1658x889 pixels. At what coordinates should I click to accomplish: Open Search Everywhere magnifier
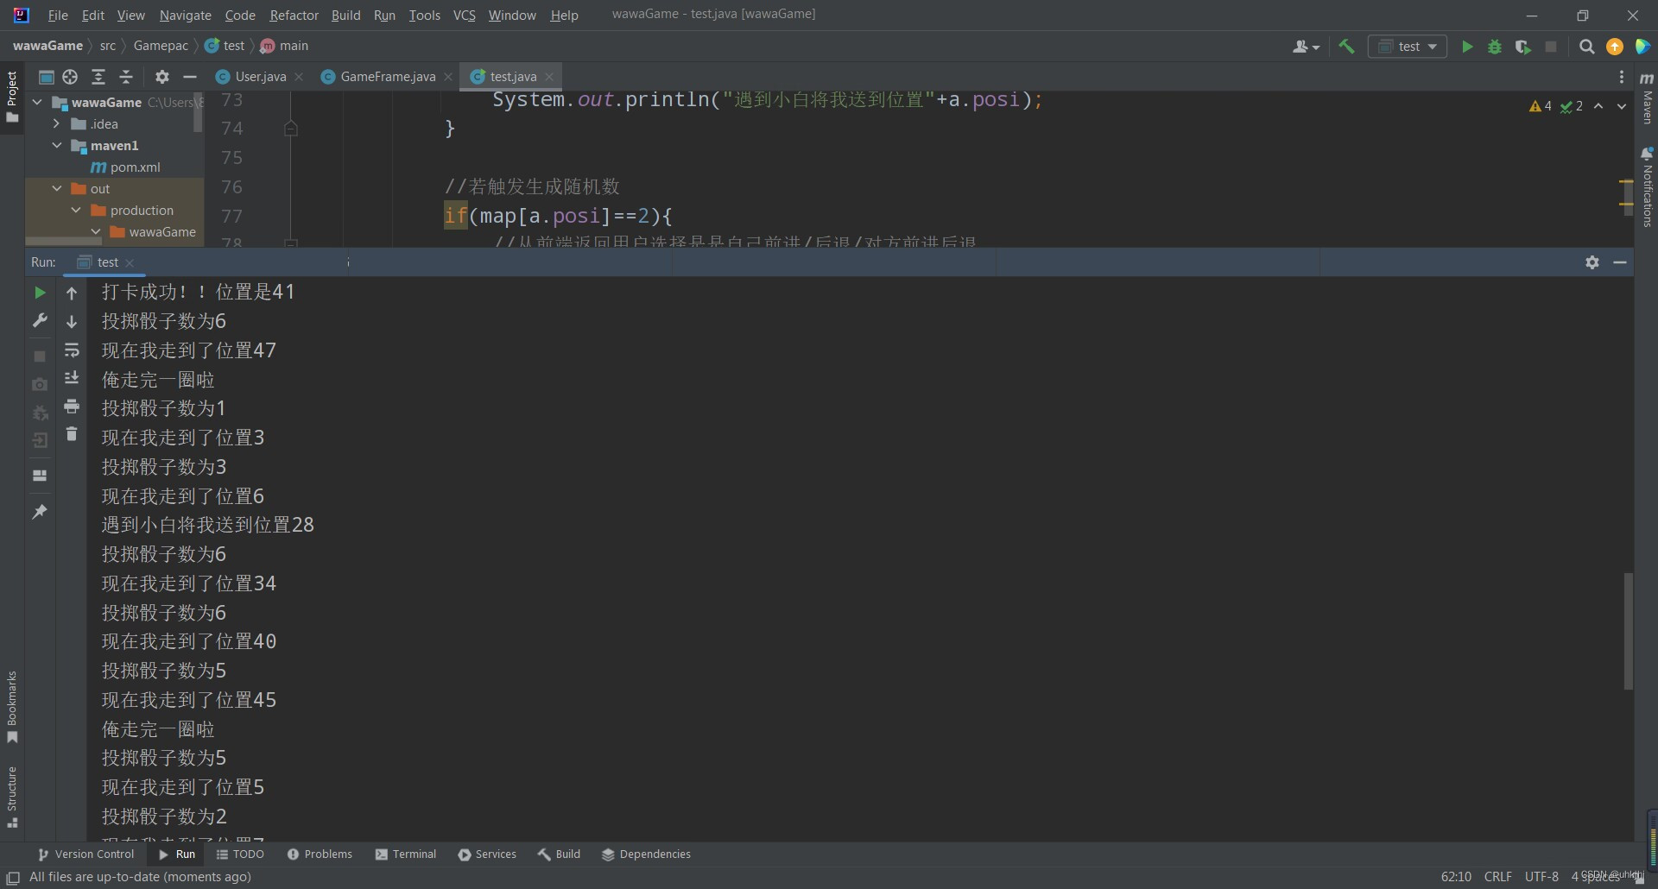tap(1586, 47)
